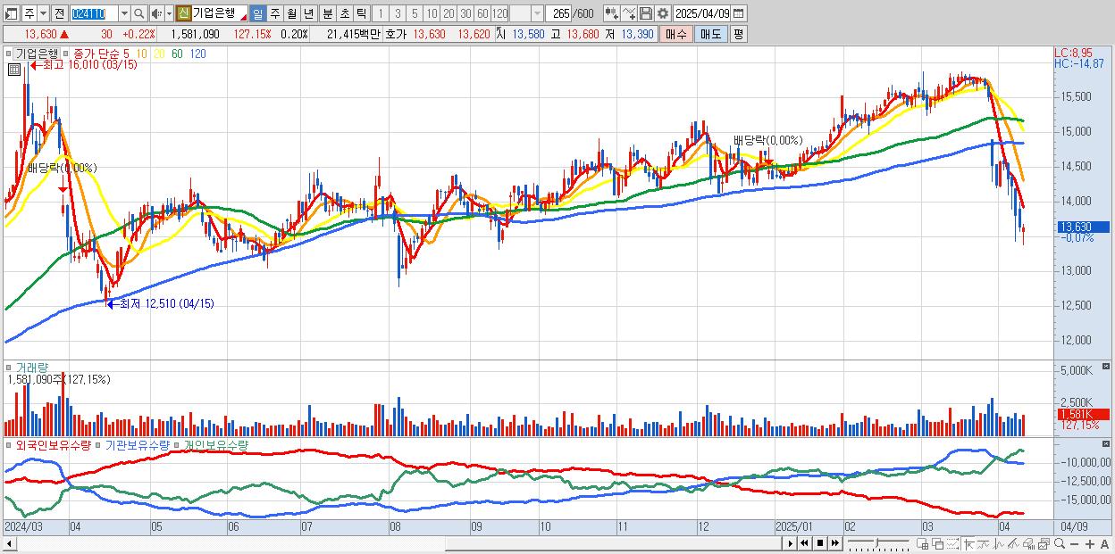Click the dotted chart range icon

(x=952, y=543)
